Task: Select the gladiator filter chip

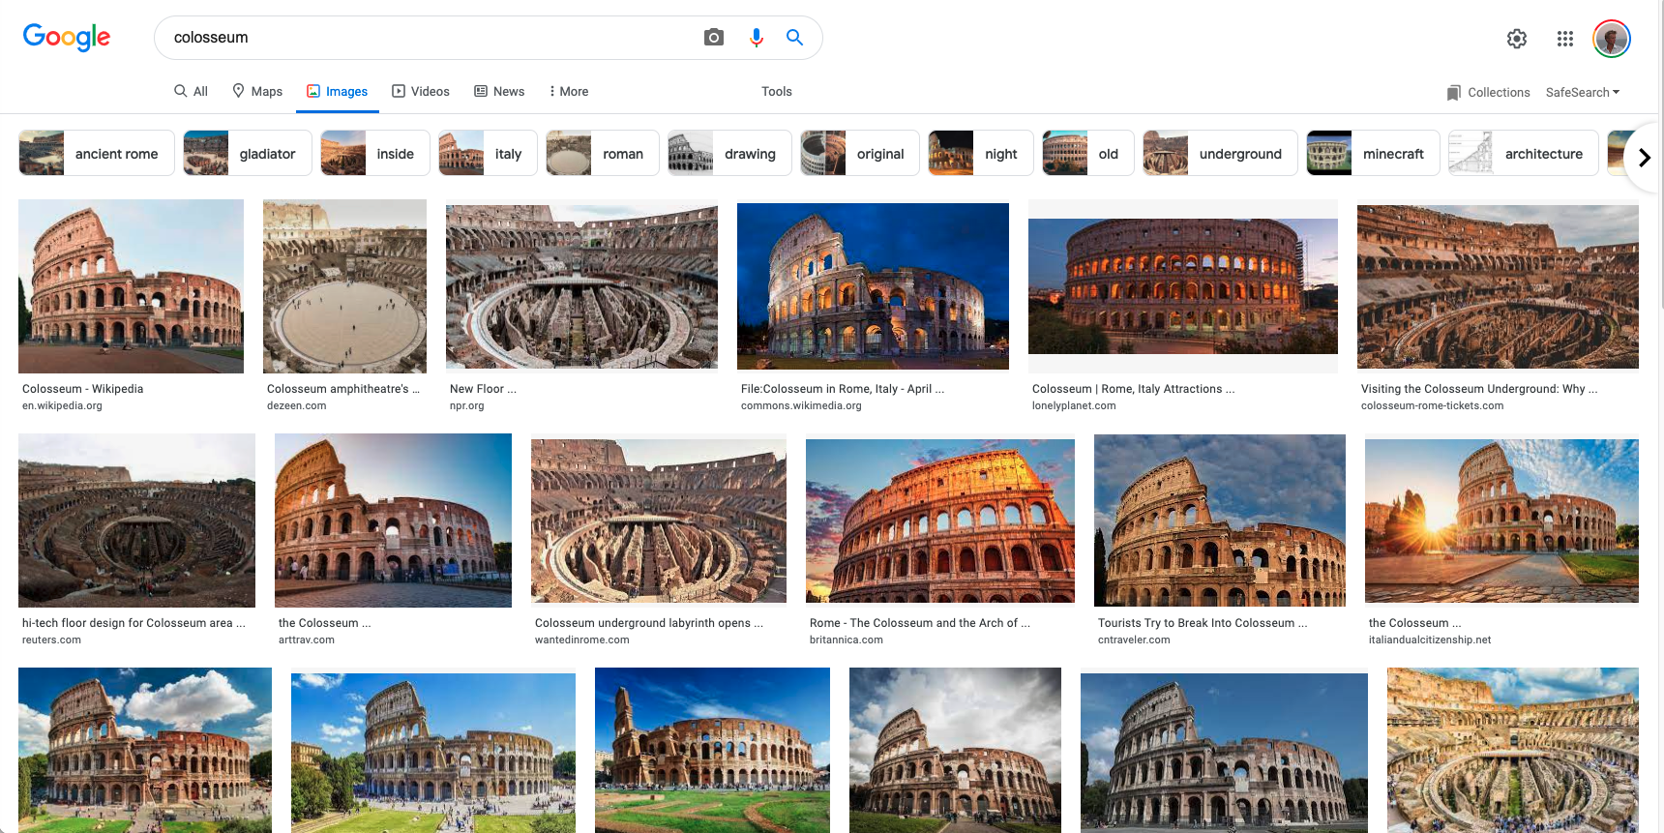Action: click(248, 154)
